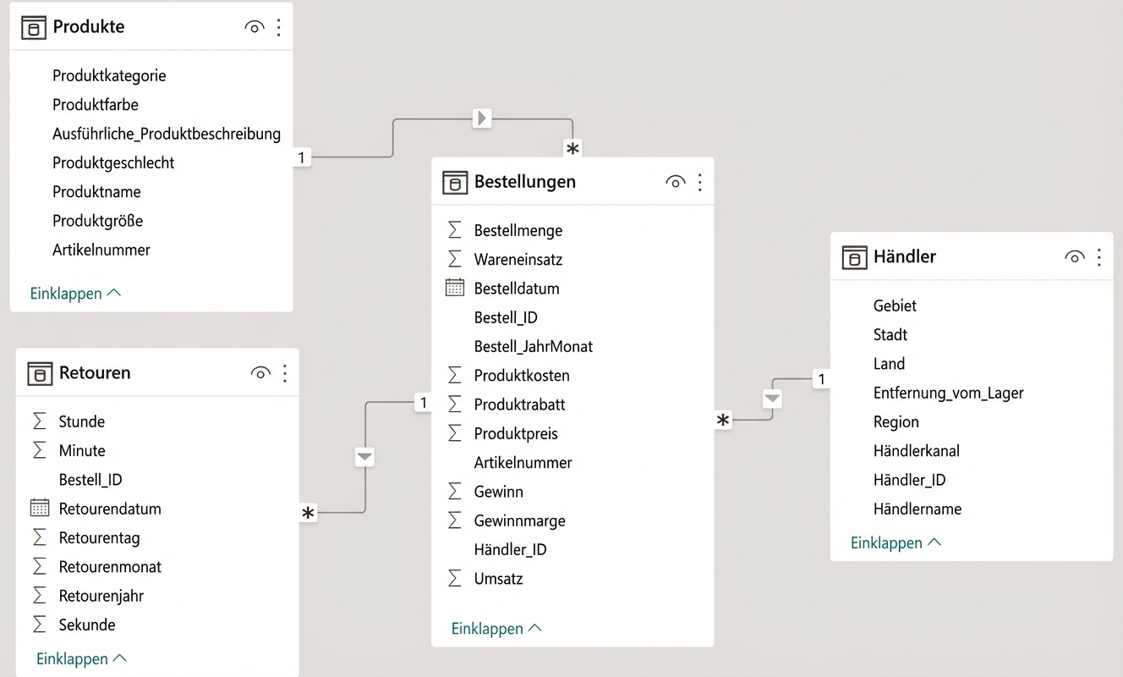
Task: Click the arrow marker on the Produkte-Bestellungen relationship
Action: (x=481, y=118)
